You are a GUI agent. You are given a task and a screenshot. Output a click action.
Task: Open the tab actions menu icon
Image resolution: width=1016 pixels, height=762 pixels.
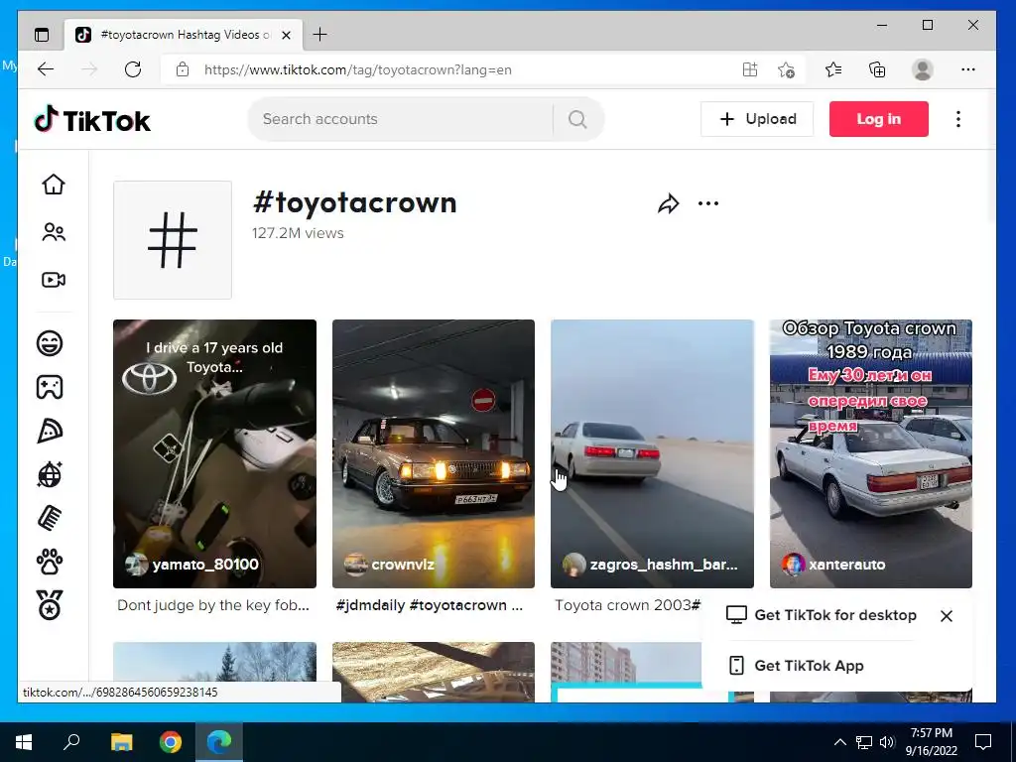[42, 35]
